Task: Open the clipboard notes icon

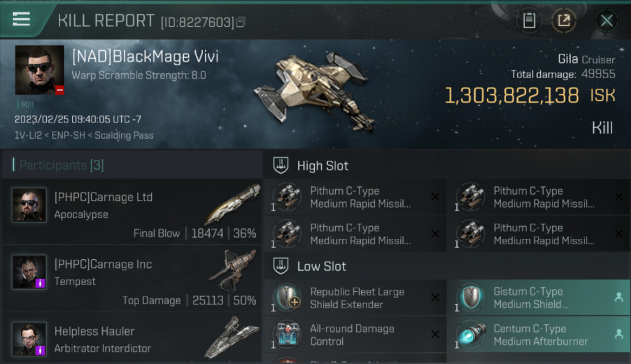Action: click(x=529, y=21)
